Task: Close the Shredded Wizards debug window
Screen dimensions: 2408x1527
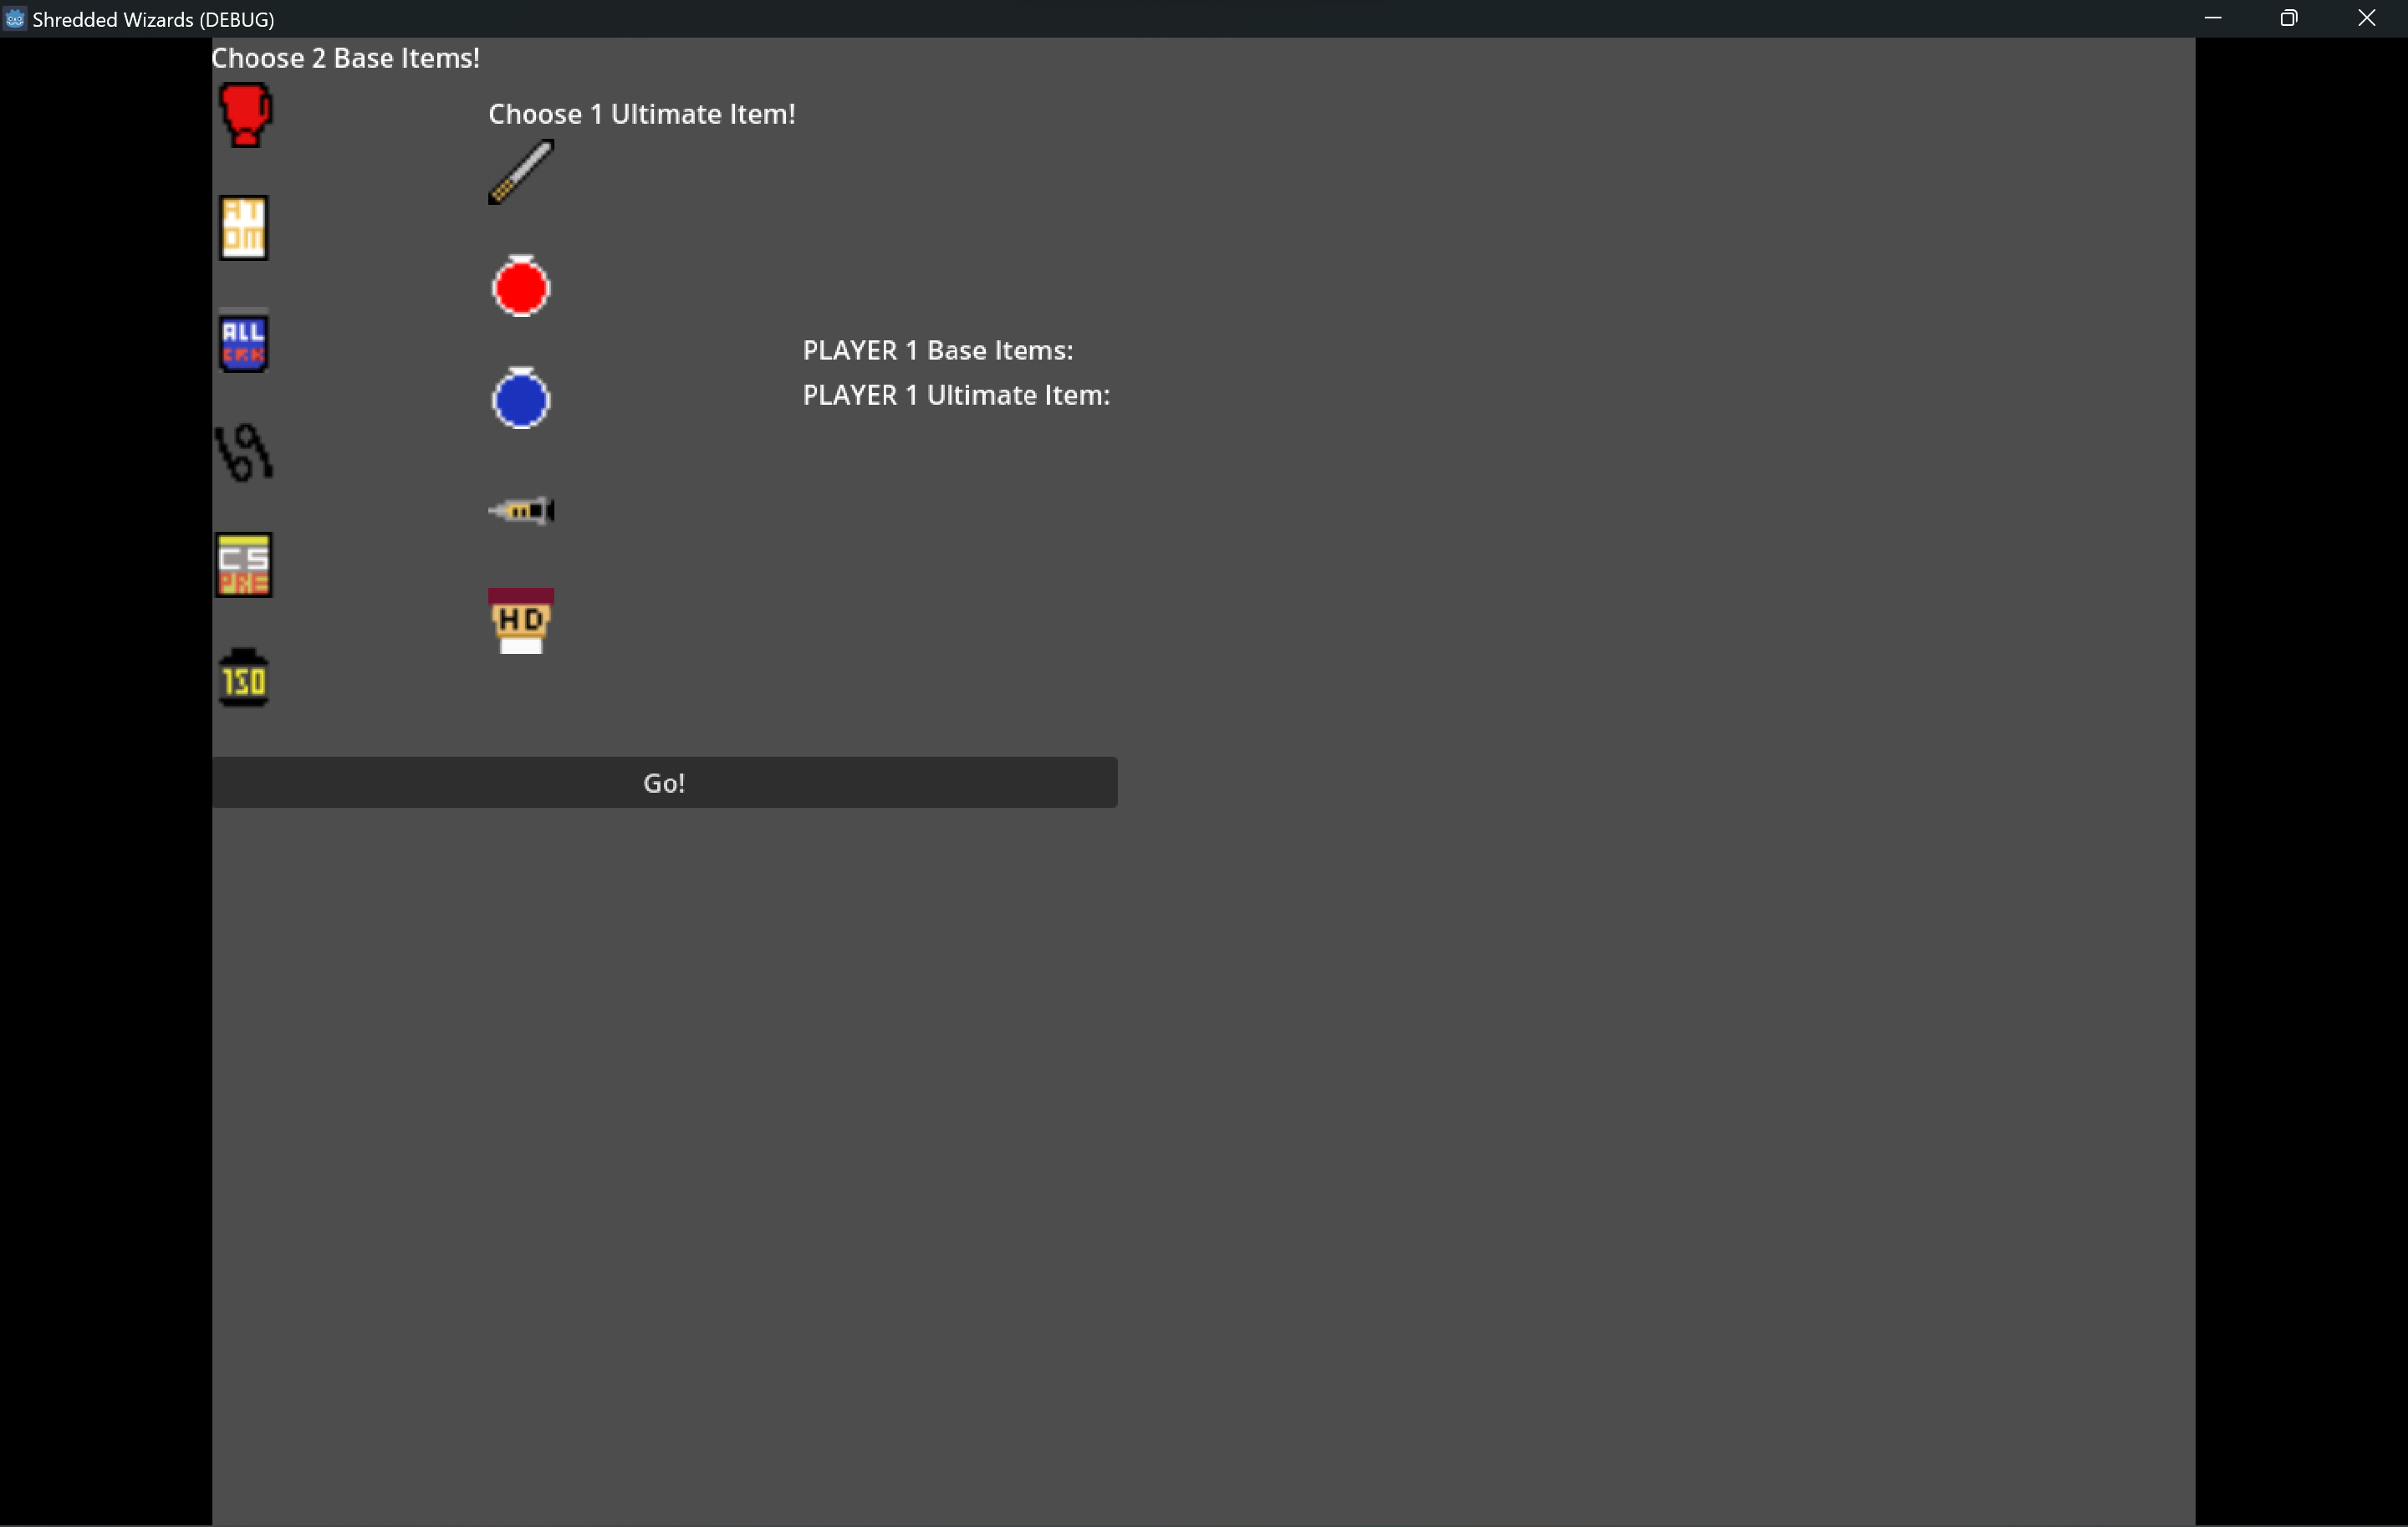Action: pos(2367,18)
